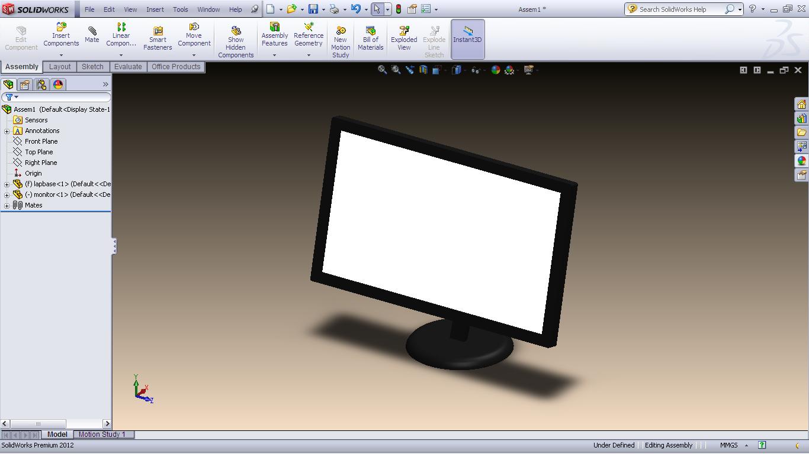Switch to the Office Products tab

[176, 67]
